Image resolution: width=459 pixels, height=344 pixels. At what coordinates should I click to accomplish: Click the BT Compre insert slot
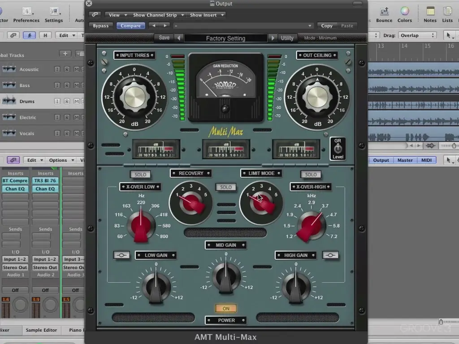[15, 181]
